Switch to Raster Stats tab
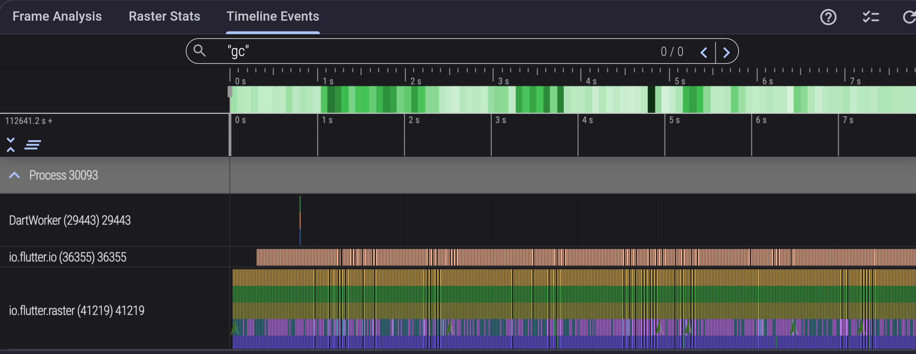916x354 pixels. point(164,16)
